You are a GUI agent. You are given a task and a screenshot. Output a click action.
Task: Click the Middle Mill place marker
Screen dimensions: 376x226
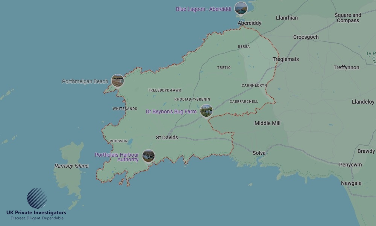click(267, 123)
